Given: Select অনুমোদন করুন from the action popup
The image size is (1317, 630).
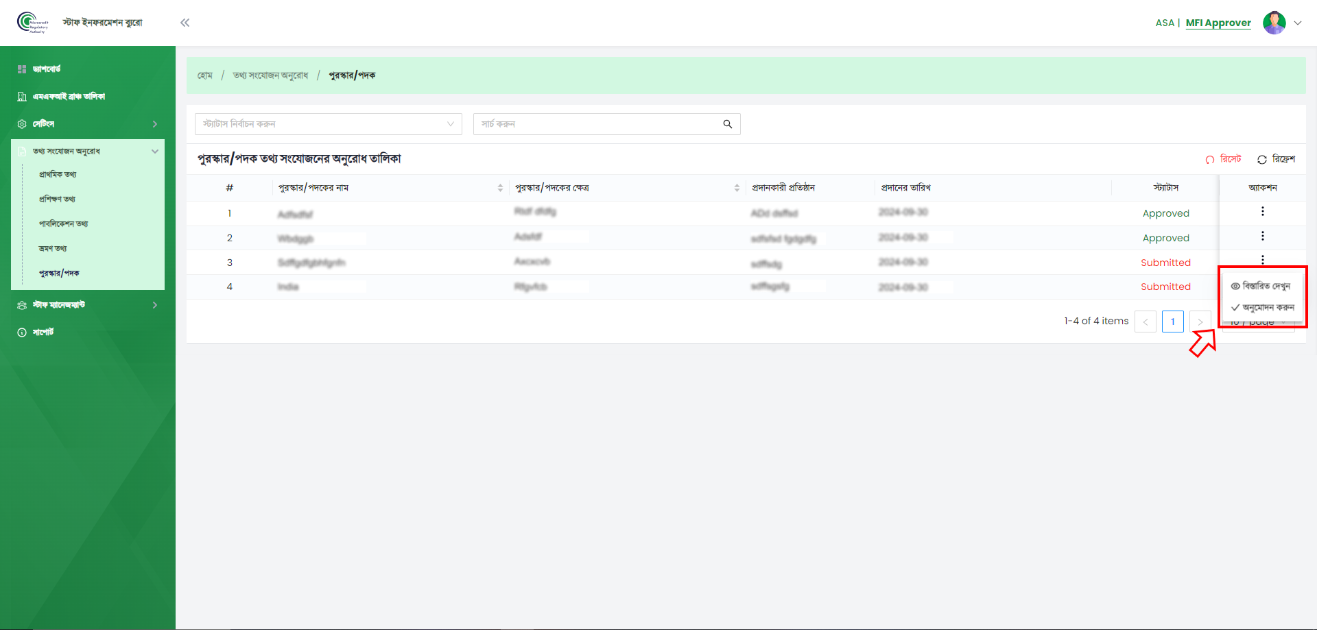Looking at the screenshot, I should pos(1262,308).
